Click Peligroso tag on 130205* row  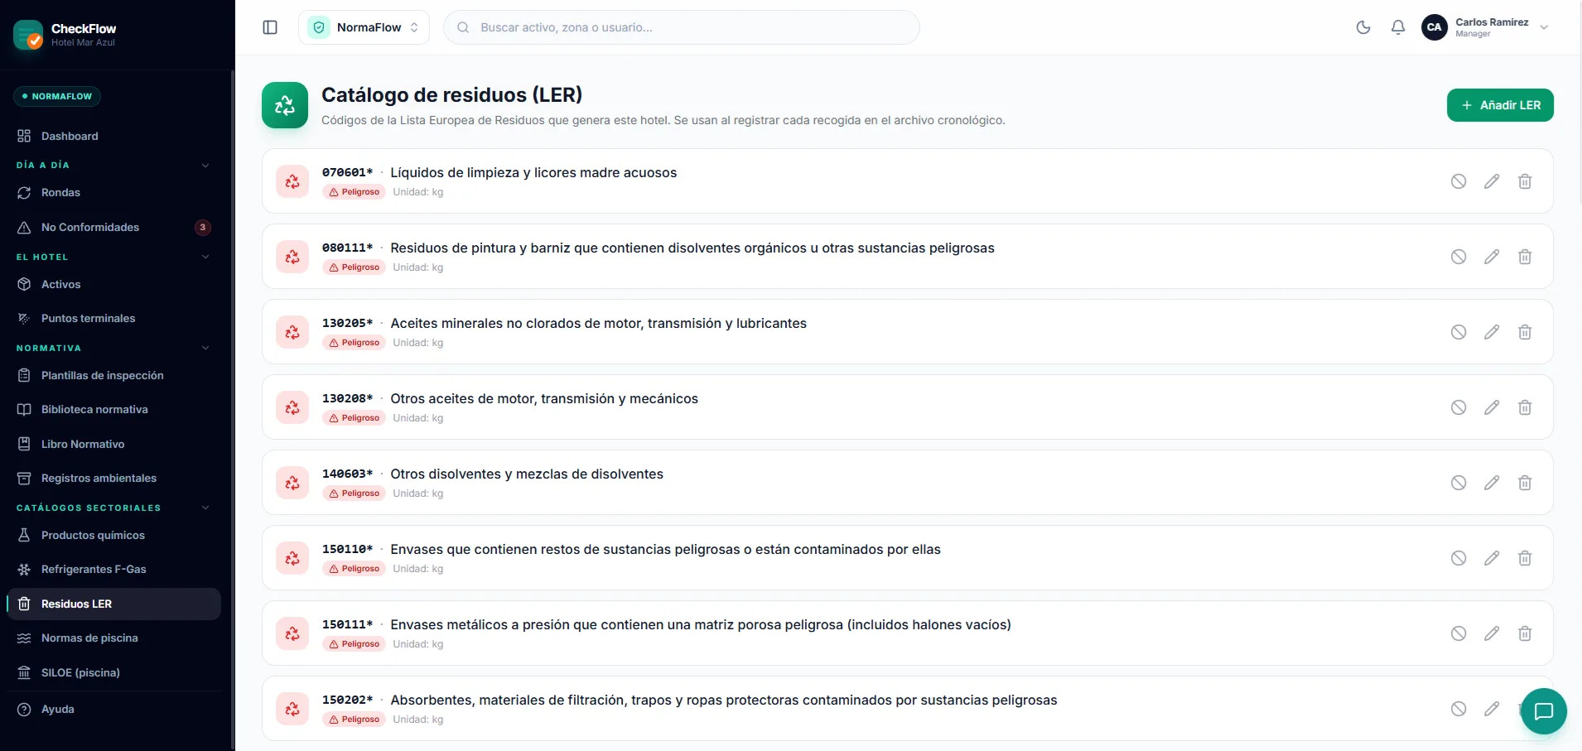pyautogui.click(x=354, y=343)
